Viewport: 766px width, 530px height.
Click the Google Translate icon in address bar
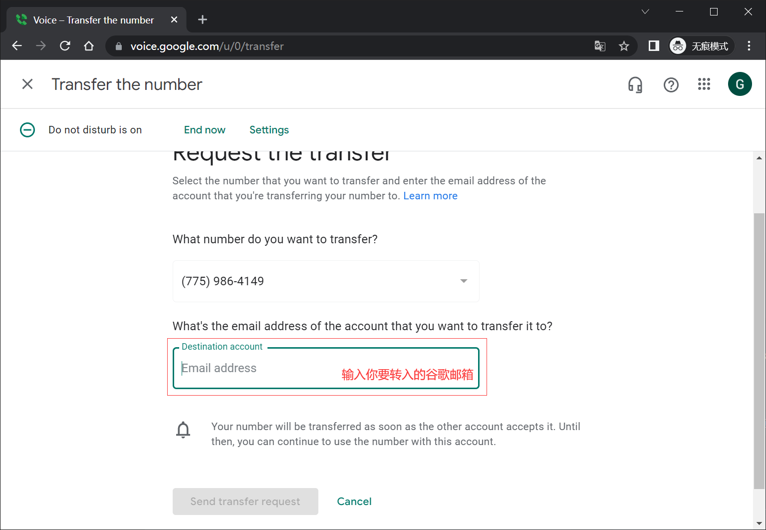(600, 46)
